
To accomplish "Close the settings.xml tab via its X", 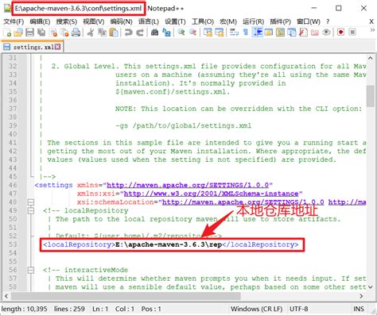I will click(57, 47).
